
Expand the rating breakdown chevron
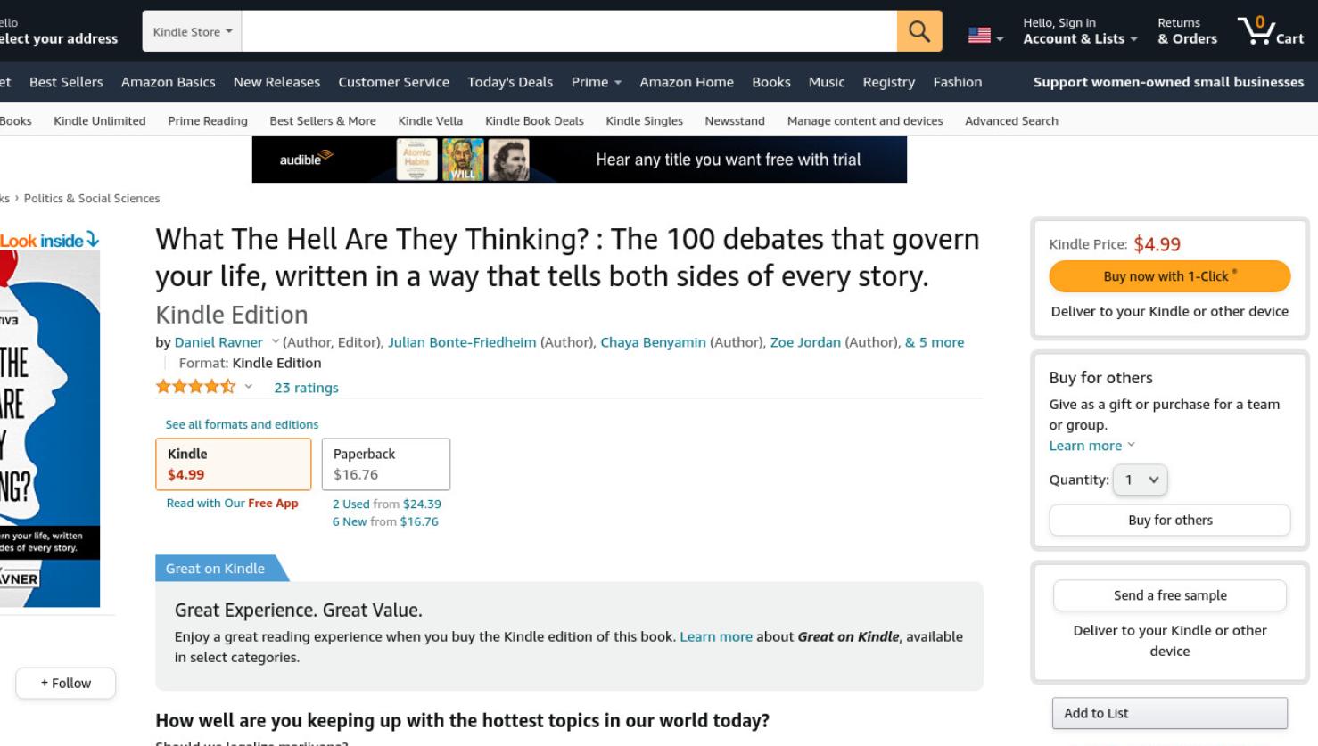coord(249,387)
